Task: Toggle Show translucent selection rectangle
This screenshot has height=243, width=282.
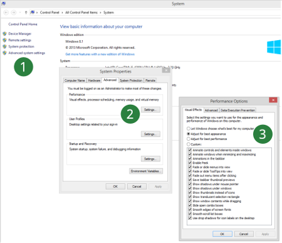Action: [190, 197]
